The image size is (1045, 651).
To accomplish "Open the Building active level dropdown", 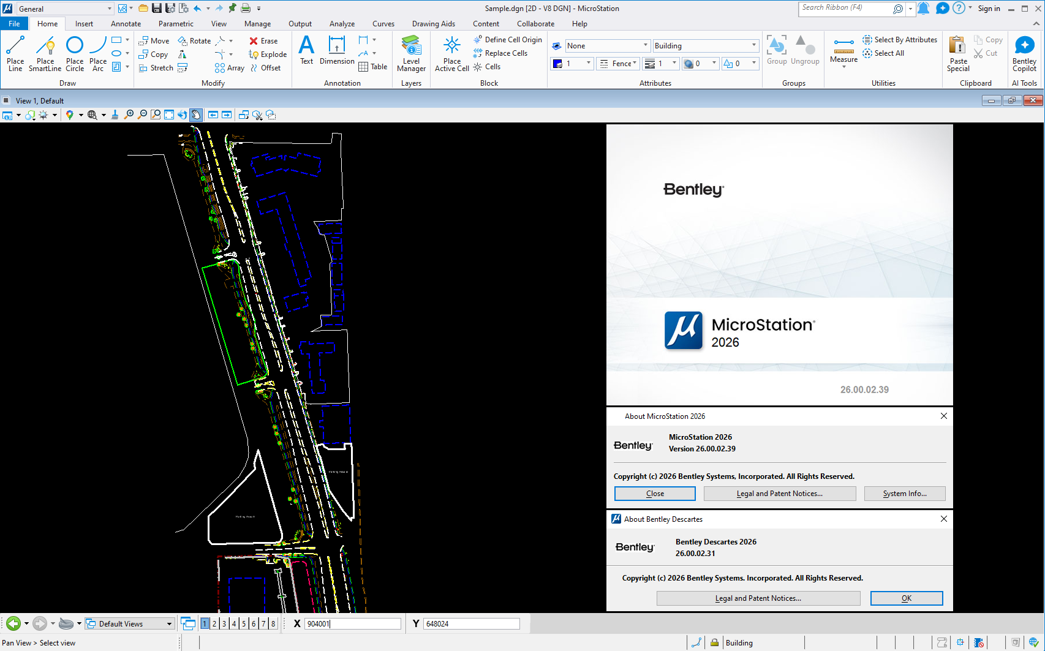I will point(706,46).
